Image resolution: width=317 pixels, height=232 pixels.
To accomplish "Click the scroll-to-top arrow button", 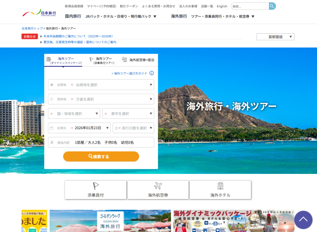I will coord(303,220).
